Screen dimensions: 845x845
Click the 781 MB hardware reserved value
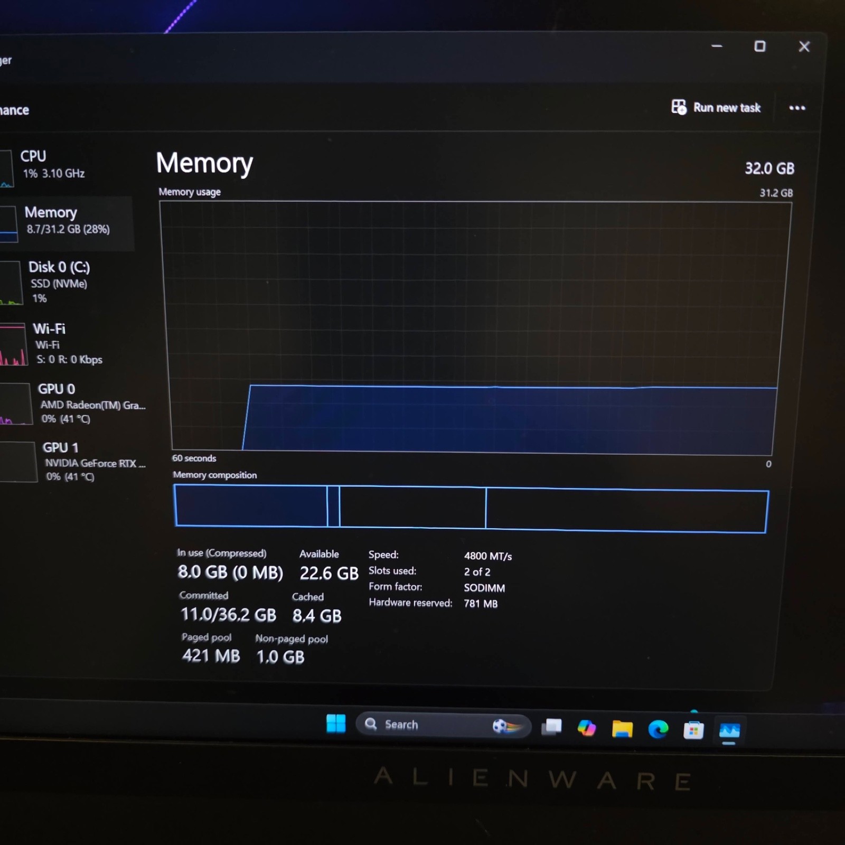pyautogui.click(x=481, y=604)
